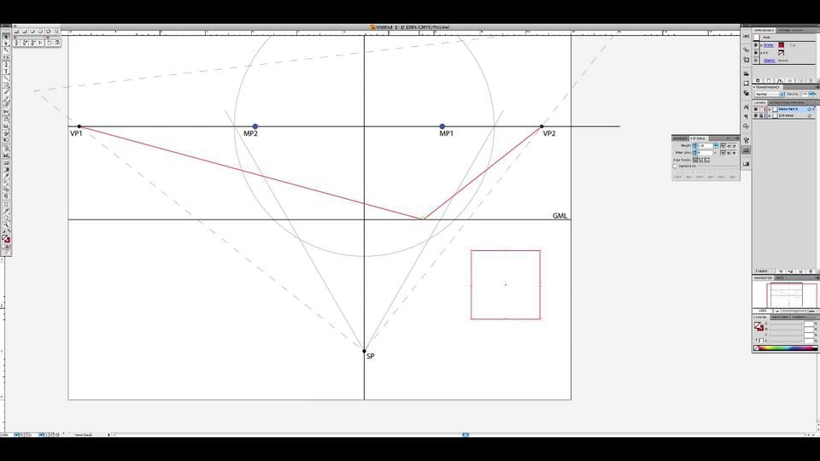This screenshot has height=461, width=820.
Task: Click target circle of Demo Part A layer
Action: pyautogui.click(x=809, y=108)
